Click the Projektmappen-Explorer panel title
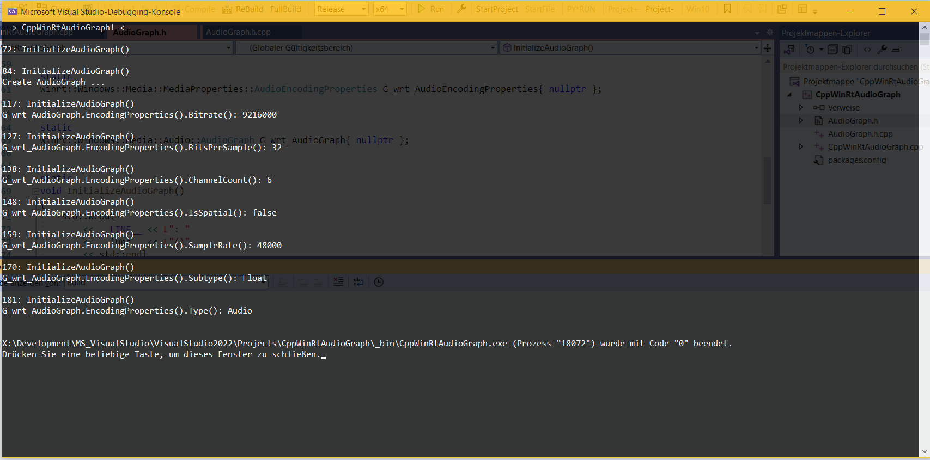 [825, 33]
